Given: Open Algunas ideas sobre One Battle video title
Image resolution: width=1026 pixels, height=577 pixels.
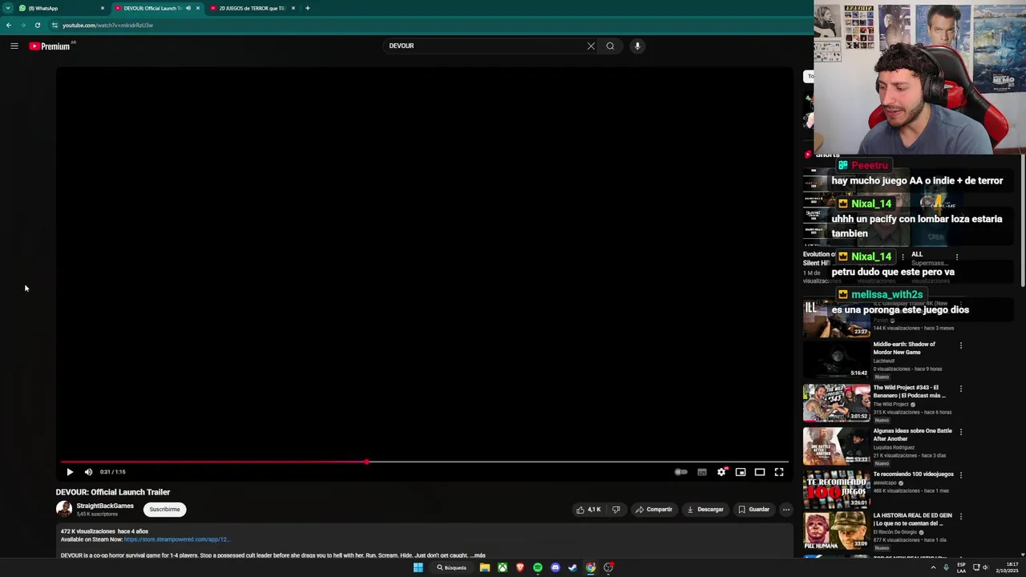Looking at the screenshot, I should [x=912, y=434].
